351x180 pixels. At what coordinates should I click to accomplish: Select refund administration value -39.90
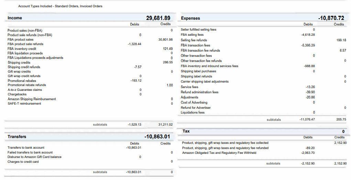(x=310, y=92)
